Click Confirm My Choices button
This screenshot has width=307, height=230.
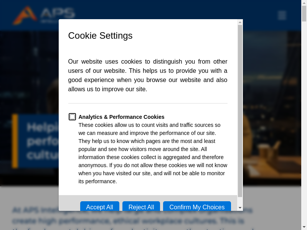point(197,207)
